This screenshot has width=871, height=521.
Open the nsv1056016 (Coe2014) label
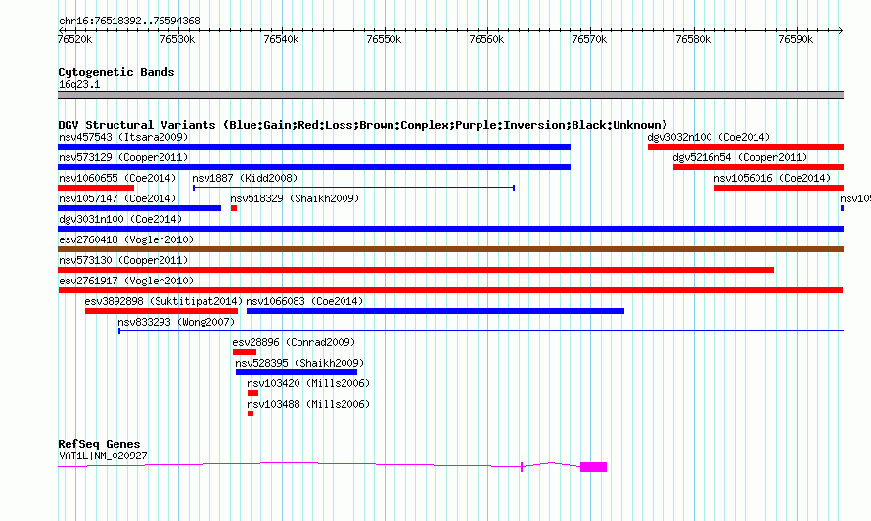(772, 178)
